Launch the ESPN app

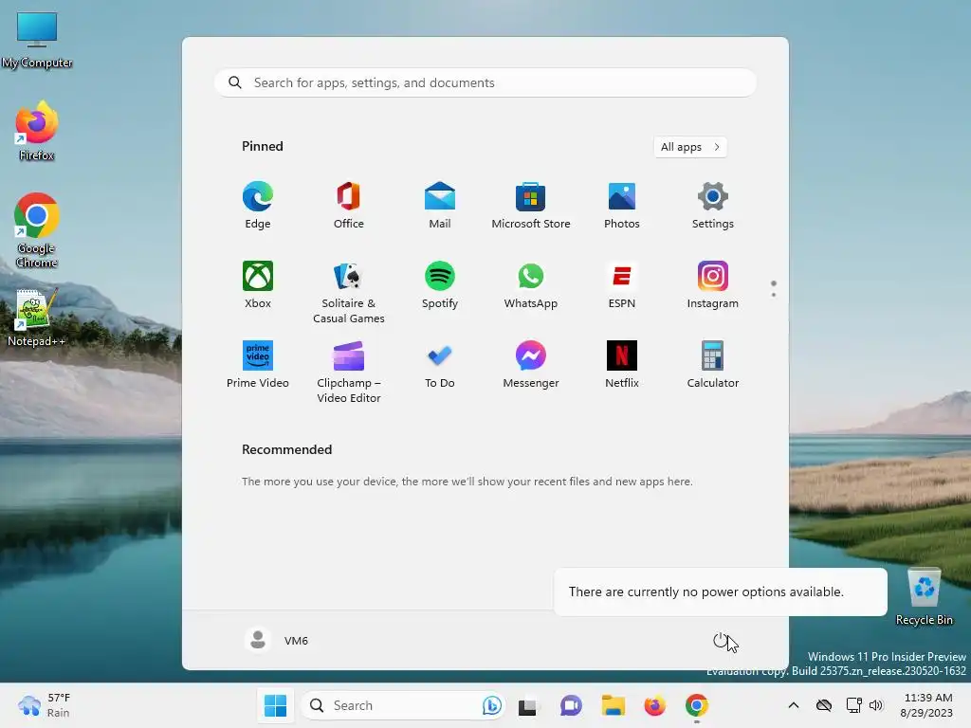click(x=622, y=284)
